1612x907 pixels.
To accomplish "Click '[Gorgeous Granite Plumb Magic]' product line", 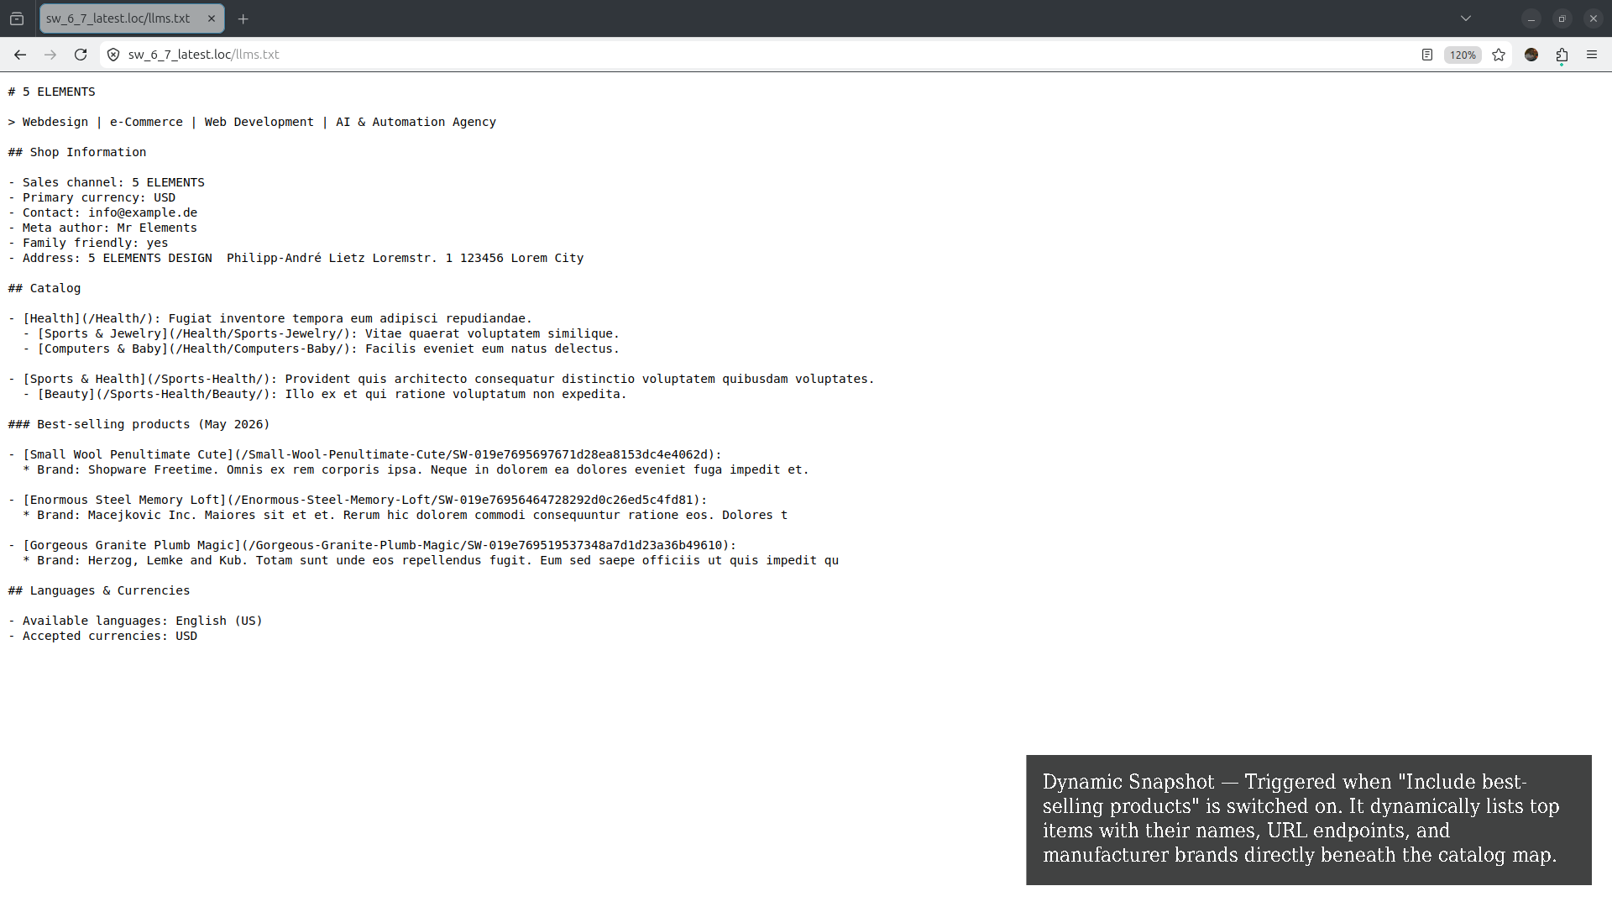I will 373,545.
